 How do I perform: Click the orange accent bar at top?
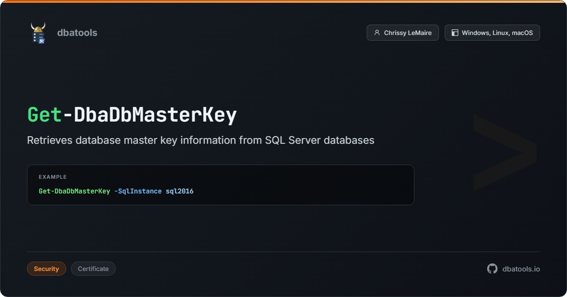(283, 1)
